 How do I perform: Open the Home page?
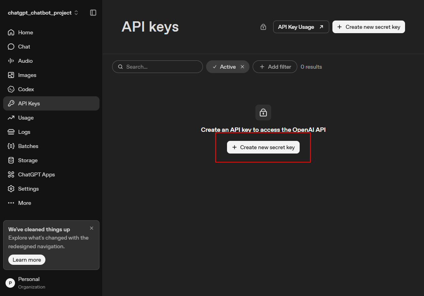click(51, 32)
